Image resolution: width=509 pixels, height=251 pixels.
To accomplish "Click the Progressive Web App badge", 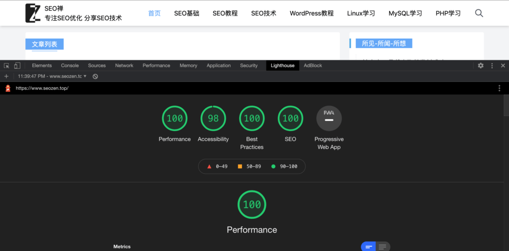I will pos(329,119).
